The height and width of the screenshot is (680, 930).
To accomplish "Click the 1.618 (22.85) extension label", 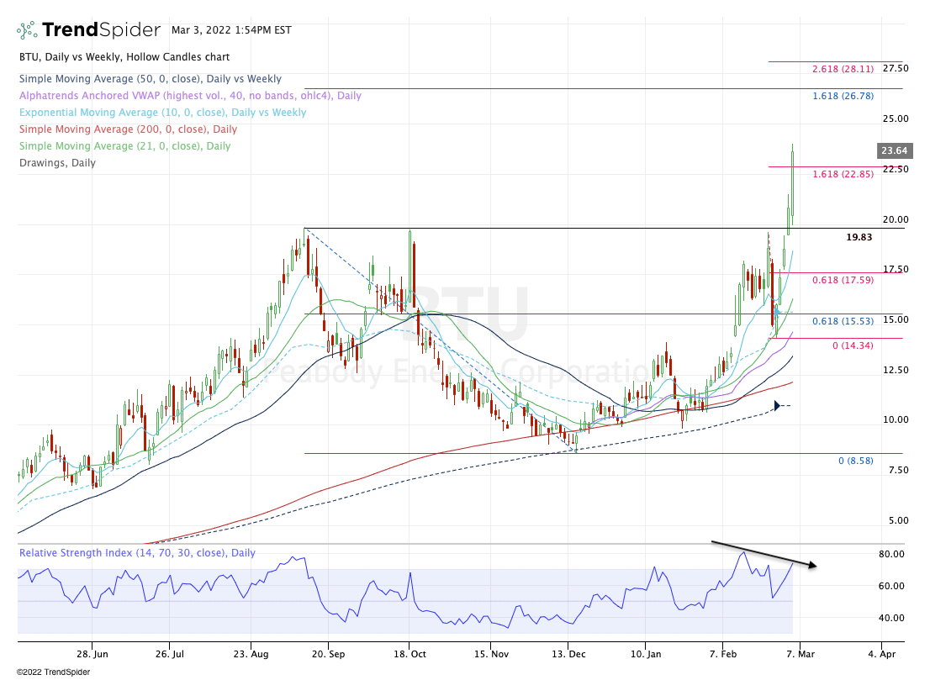I will [843, 175].
